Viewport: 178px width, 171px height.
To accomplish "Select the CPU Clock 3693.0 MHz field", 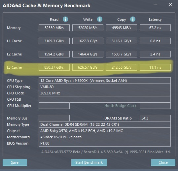I will click(x=105, y=93).
